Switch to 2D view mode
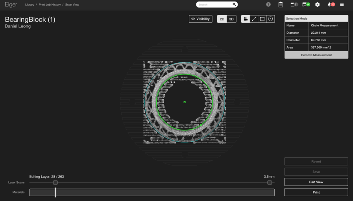Viewport: 353px width, 201px height. coord(222,19)
